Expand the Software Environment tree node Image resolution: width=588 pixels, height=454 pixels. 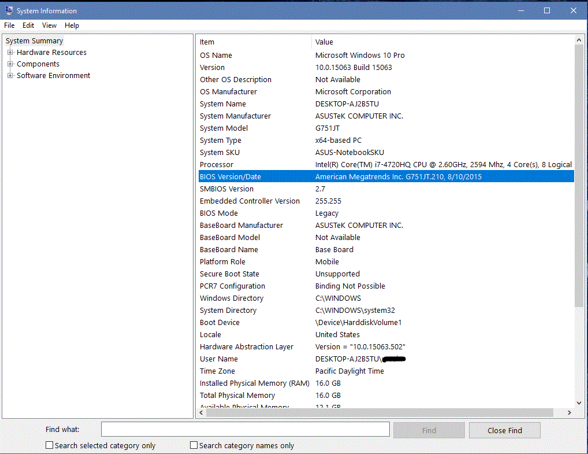10,76
